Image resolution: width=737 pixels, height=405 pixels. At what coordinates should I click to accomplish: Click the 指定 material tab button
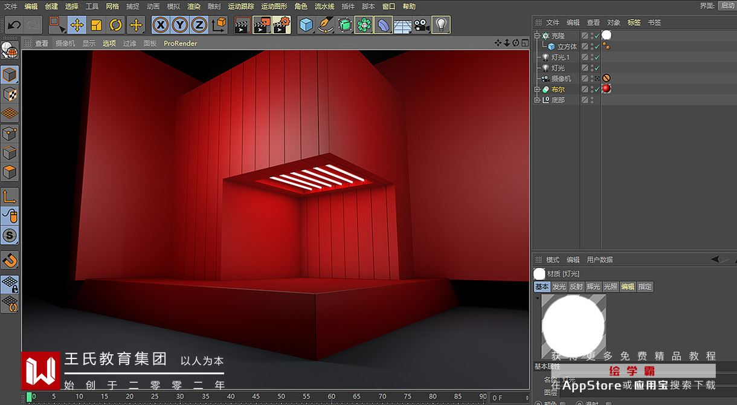[x=645, y=287]
